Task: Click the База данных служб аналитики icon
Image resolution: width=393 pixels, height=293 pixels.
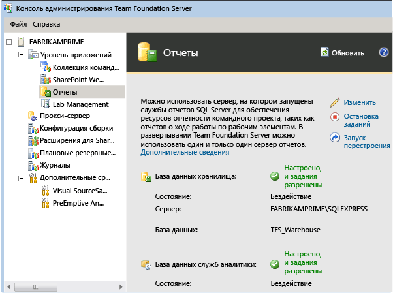Action: tap(146, 265)
